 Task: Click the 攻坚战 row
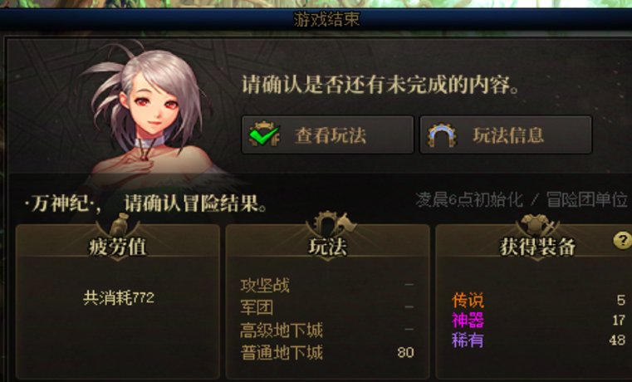click(327, 286)
